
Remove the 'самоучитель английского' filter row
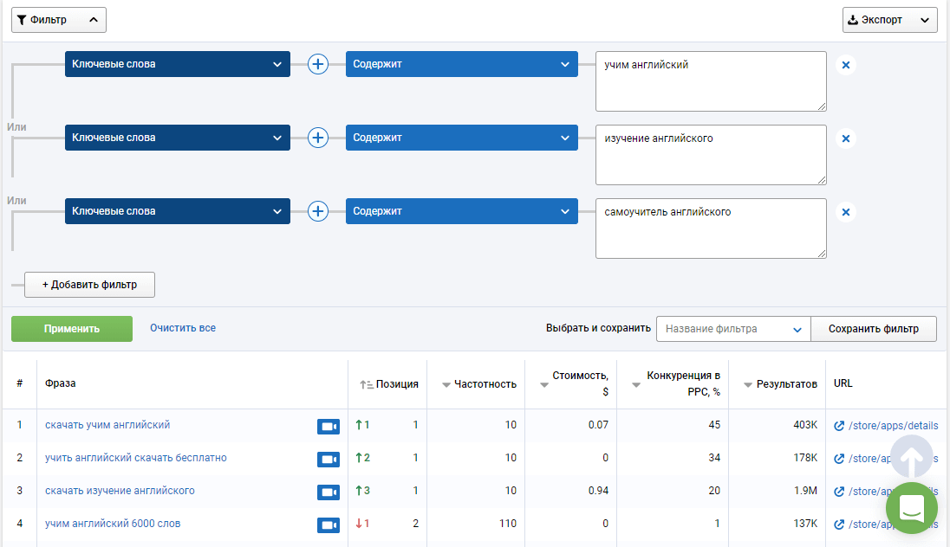click(x=846, y=212)
